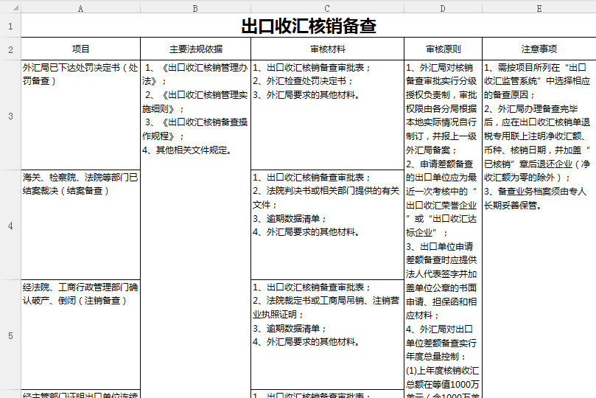Click the cell starting with 海关、检察院、法院

[x=80, y=225]
